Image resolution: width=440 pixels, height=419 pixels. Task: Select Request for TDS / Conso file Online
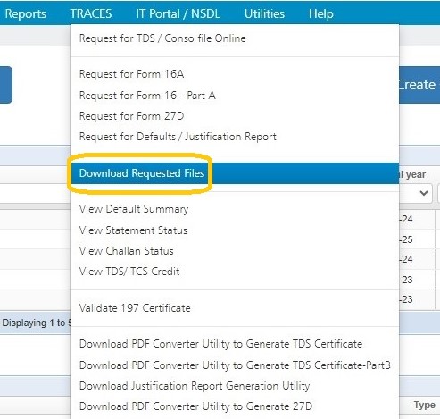click(x=235, y=38)
